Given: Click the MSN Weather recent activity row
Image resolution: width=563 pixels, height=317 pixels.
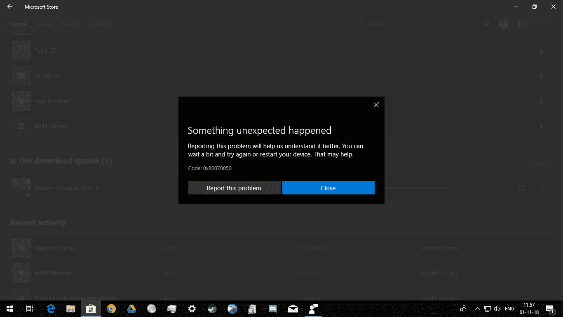Looking at the screenshot, I should 281,273.
